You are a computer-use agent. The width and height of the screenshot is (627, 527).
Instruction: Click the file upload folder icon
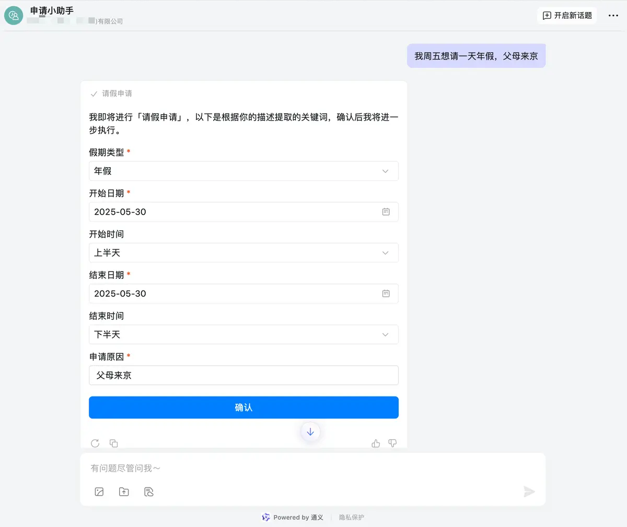click(124, 491)
